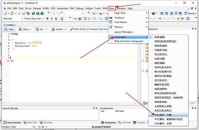Click the Save all documents icon
Screen dimensions: 199x130
pos(28,13)
